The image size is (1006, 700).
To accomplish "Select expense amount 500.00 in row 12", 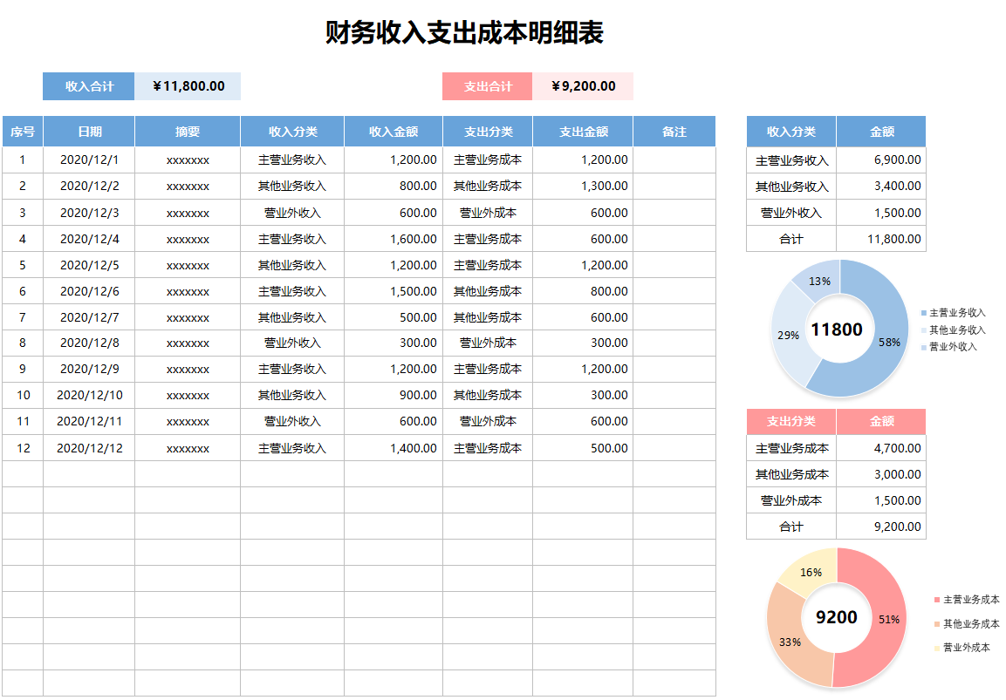I will (583, 448).
